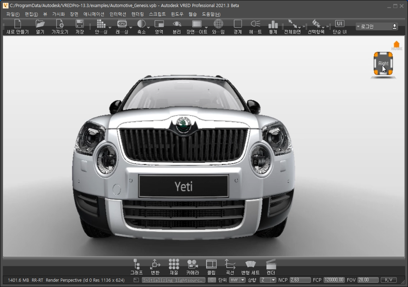The width and height of the screenshot is (408, 287).
Task: Click the NCP value field 2,63
Action: [x=300, y=280]
